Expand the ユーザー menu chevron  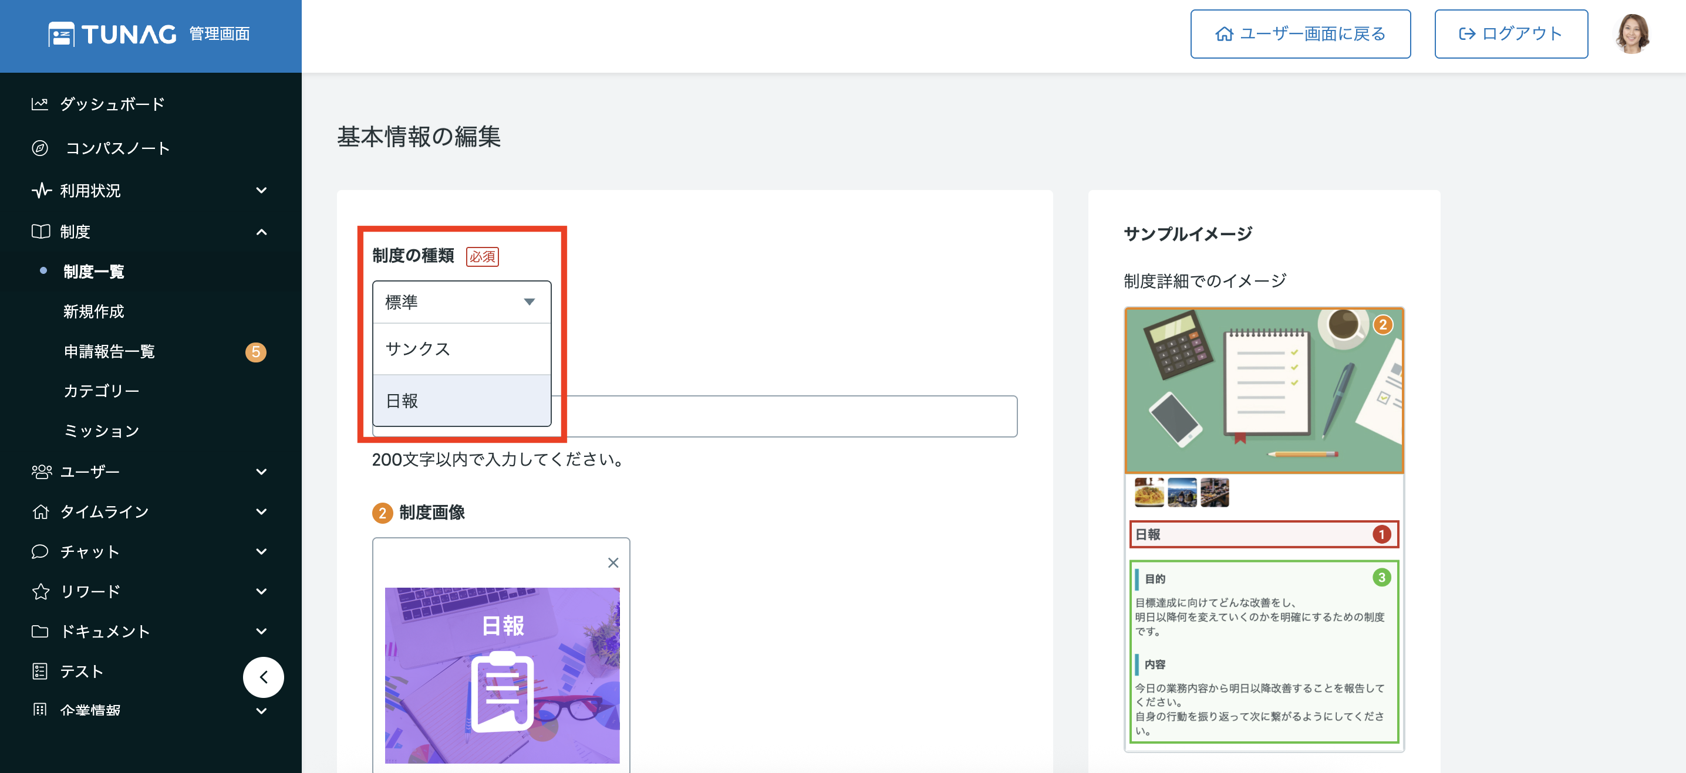[x=261, y=472]
